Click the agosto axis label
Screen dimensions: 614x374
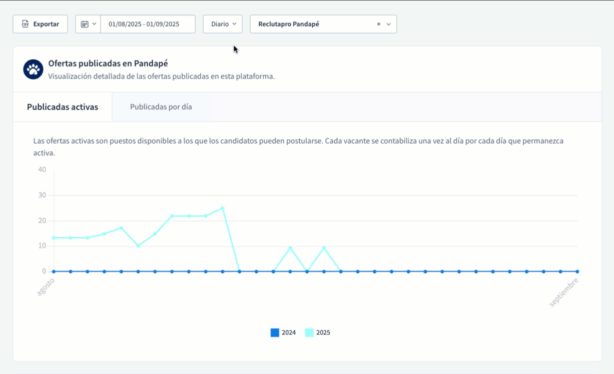click(x=46, y=285)
